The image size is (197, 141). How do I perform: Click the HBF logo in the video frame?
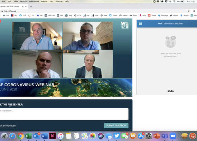(125, 25)
